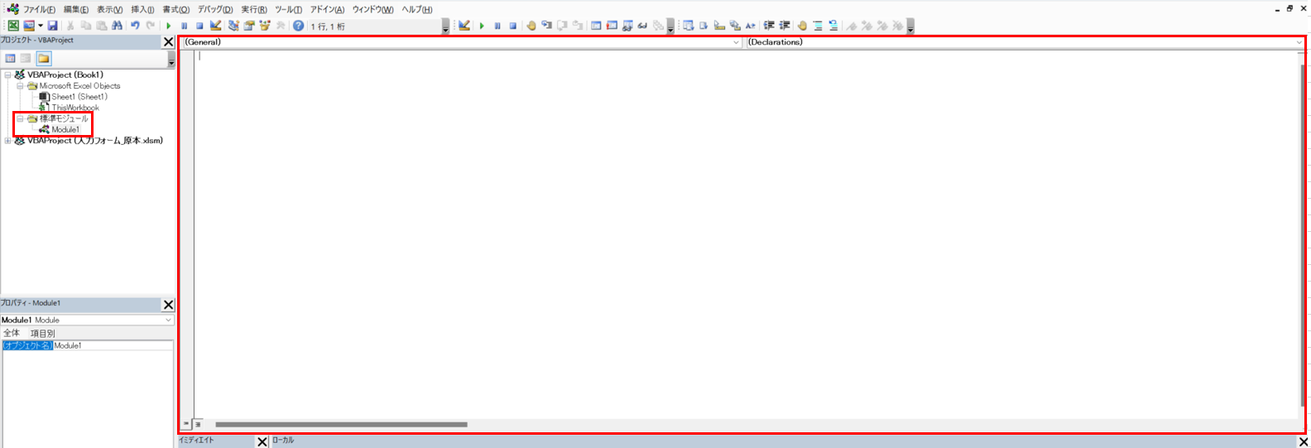Open the Object Browser icon
Image resolution: width=1311 pixels, height=448 pixels.
pos(265,26)
